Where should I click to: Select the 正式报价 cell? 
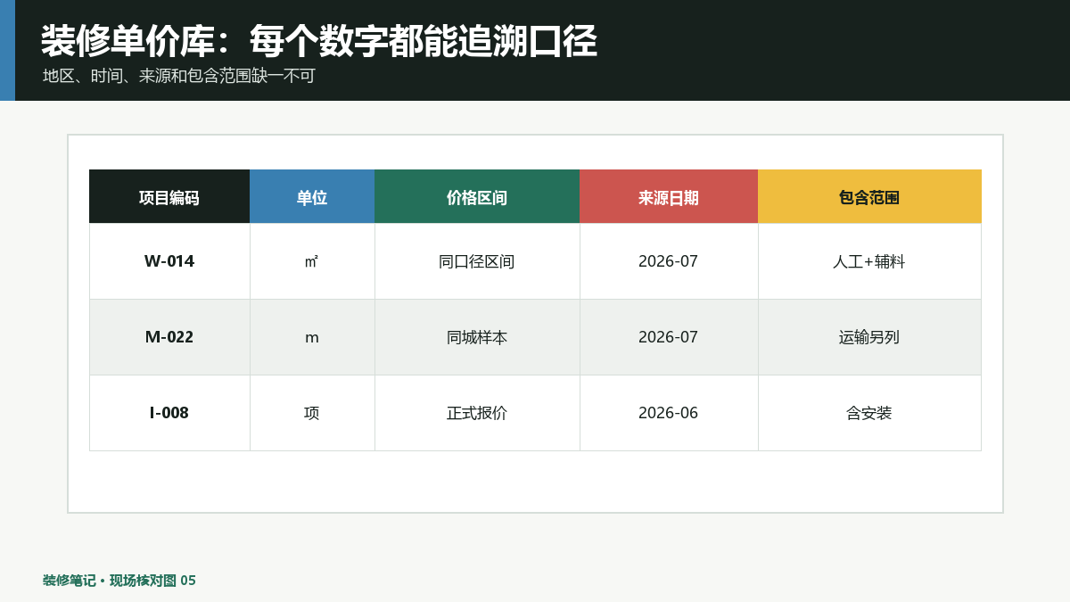[x=477, y=413]
